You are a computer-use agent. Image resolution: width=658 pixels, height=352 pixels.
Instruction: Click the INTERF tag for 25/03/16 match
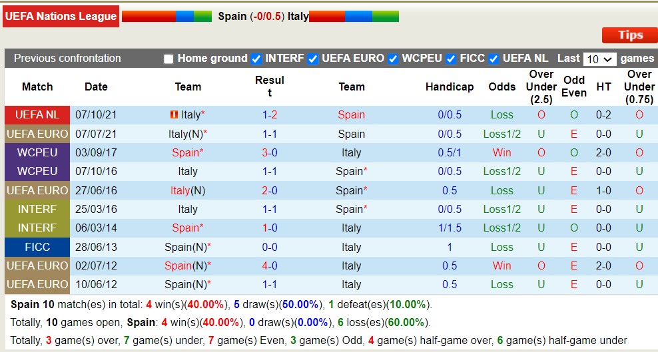click(37, 209)
